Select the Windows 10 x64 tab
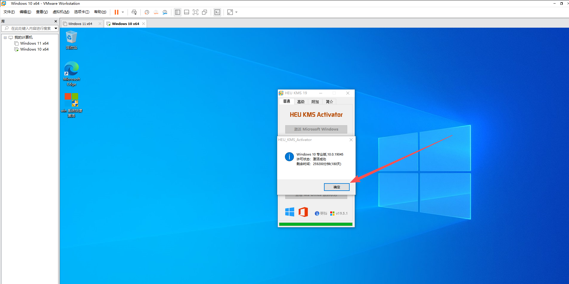The width and height of the screenshot is (569, 284). click(125, 24)
